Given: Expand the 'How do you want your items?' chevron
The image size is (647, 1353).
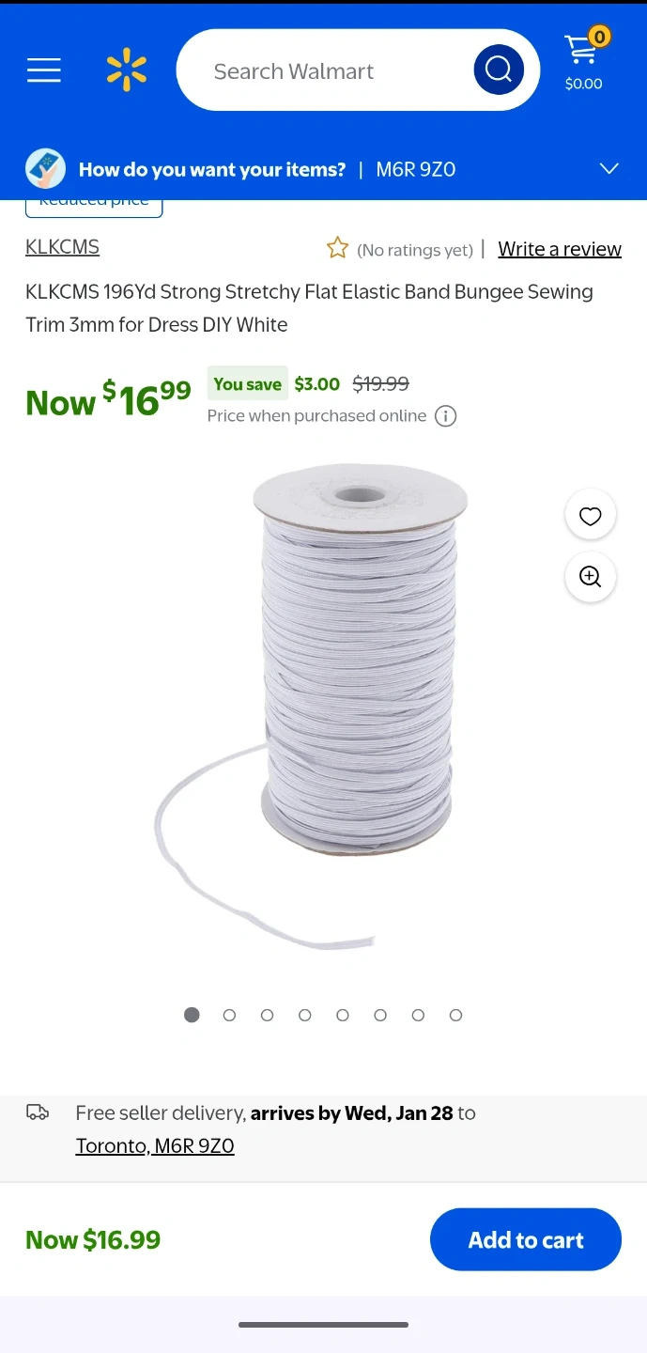Looking at the screenshot, I should tap(609, 169).
